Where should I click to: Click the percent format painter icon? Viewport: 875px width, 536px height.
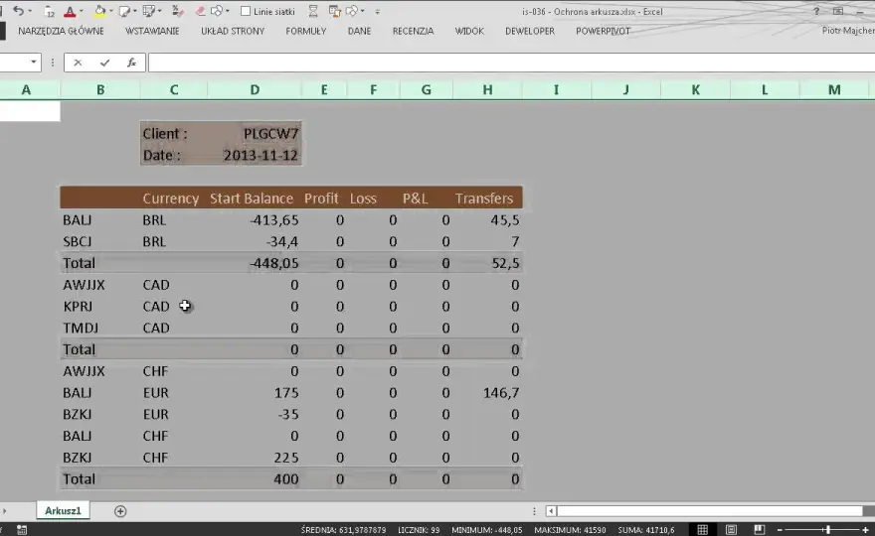(x=177, y=11)
